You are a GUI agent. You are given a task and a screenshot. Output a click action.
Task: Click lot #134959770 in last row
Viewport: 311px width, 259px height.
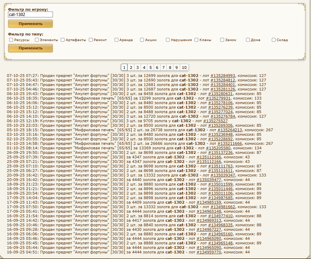click(209, 252)
